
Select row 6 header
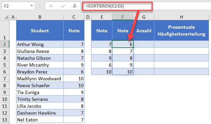(5, 71)
